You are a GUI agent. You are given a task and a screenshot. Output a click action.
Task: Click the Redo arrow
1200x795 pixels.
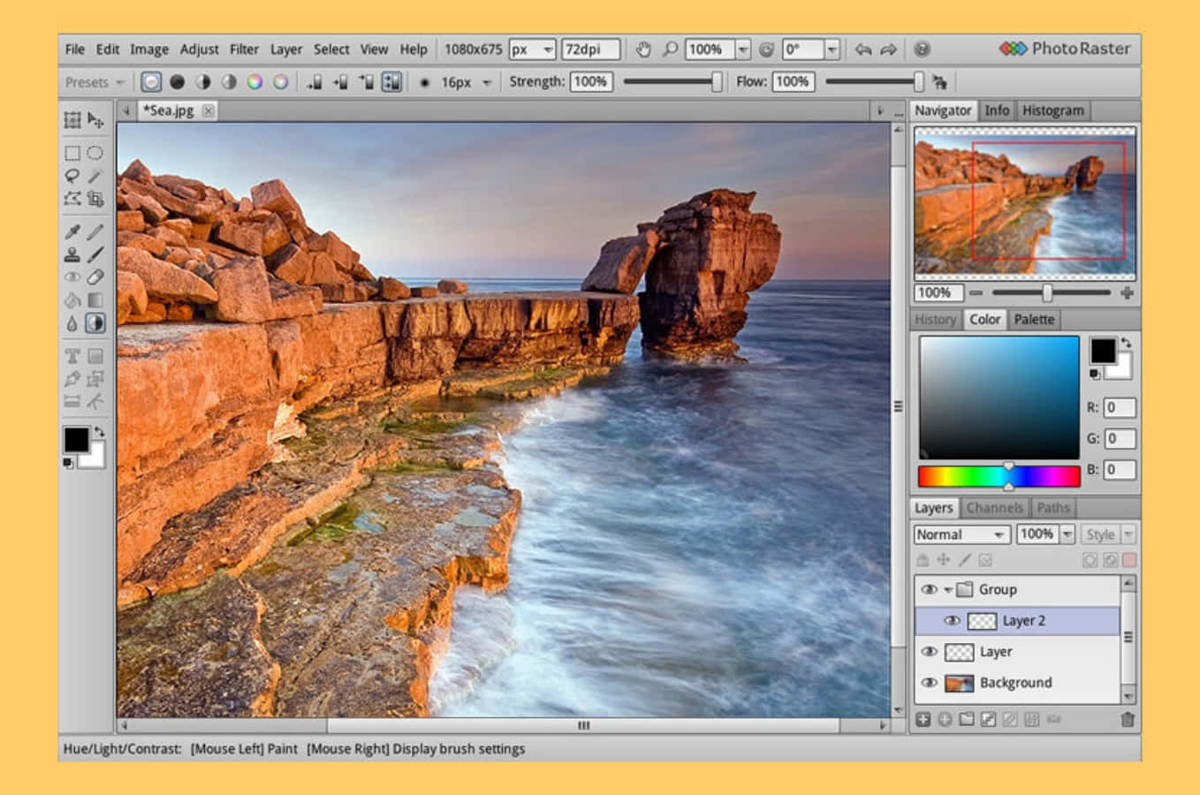pos(888,49)
